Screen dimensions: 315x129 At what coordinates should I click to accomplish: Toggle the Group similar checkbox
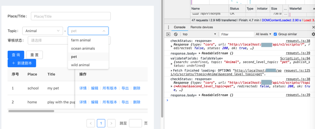tap(275, 34)
